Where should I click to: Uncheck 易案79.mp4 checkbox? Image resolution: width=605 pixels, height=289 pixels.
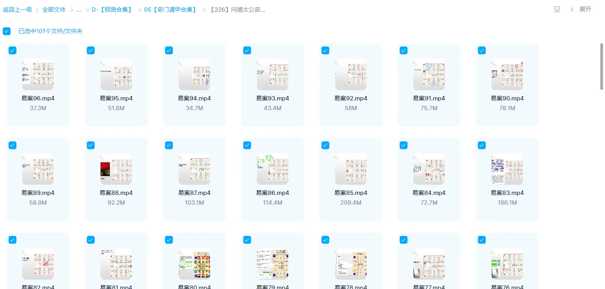point(247,240)
